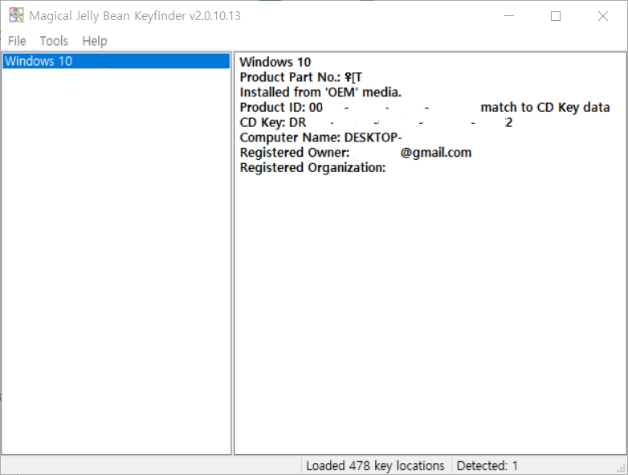Click the Product ID line
This screenshot has width=628, height=475.
425,108
